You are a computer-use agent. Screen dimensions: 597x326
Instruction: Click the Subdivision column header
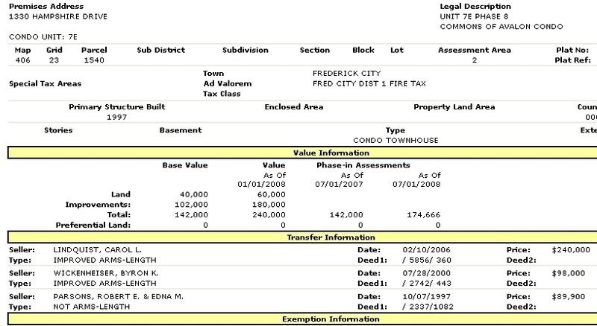(246, 50)
